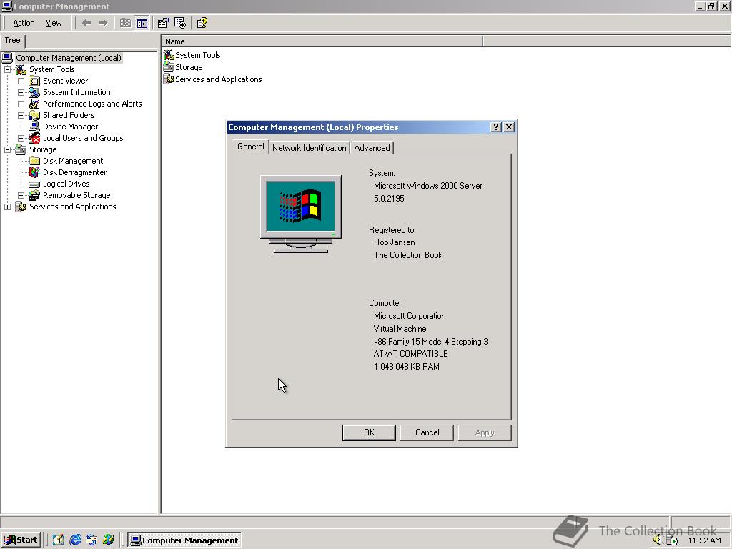Click the '1,048,048 KB RAM' text

(406, 367)
